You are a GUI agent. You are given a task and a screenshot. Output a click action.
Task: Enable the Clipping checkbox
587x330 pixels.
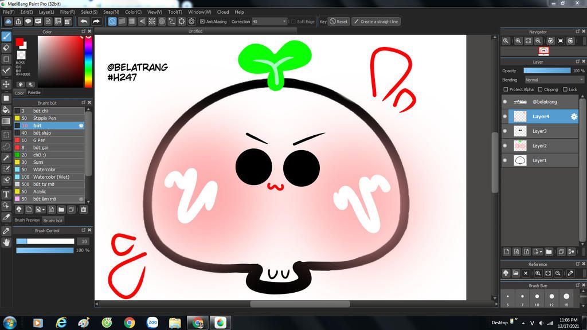(540, 89)
